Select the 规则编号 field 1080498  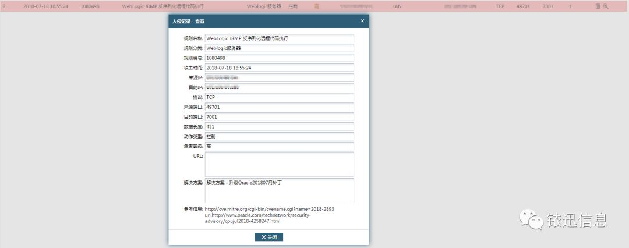[279, 58]
